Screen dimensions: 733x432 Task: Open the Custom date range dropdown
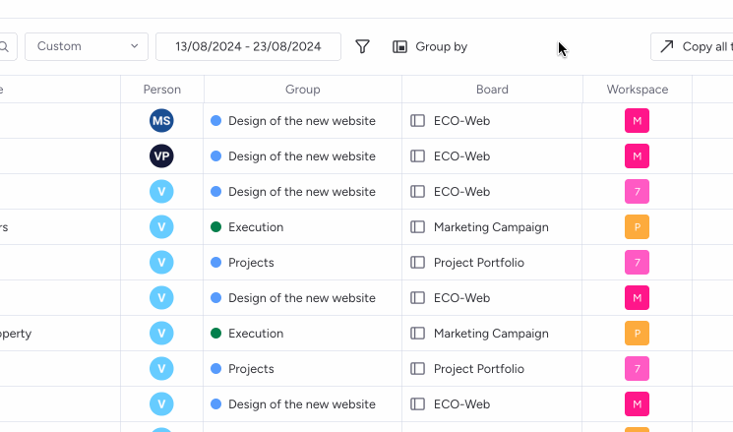pos(87,47)
